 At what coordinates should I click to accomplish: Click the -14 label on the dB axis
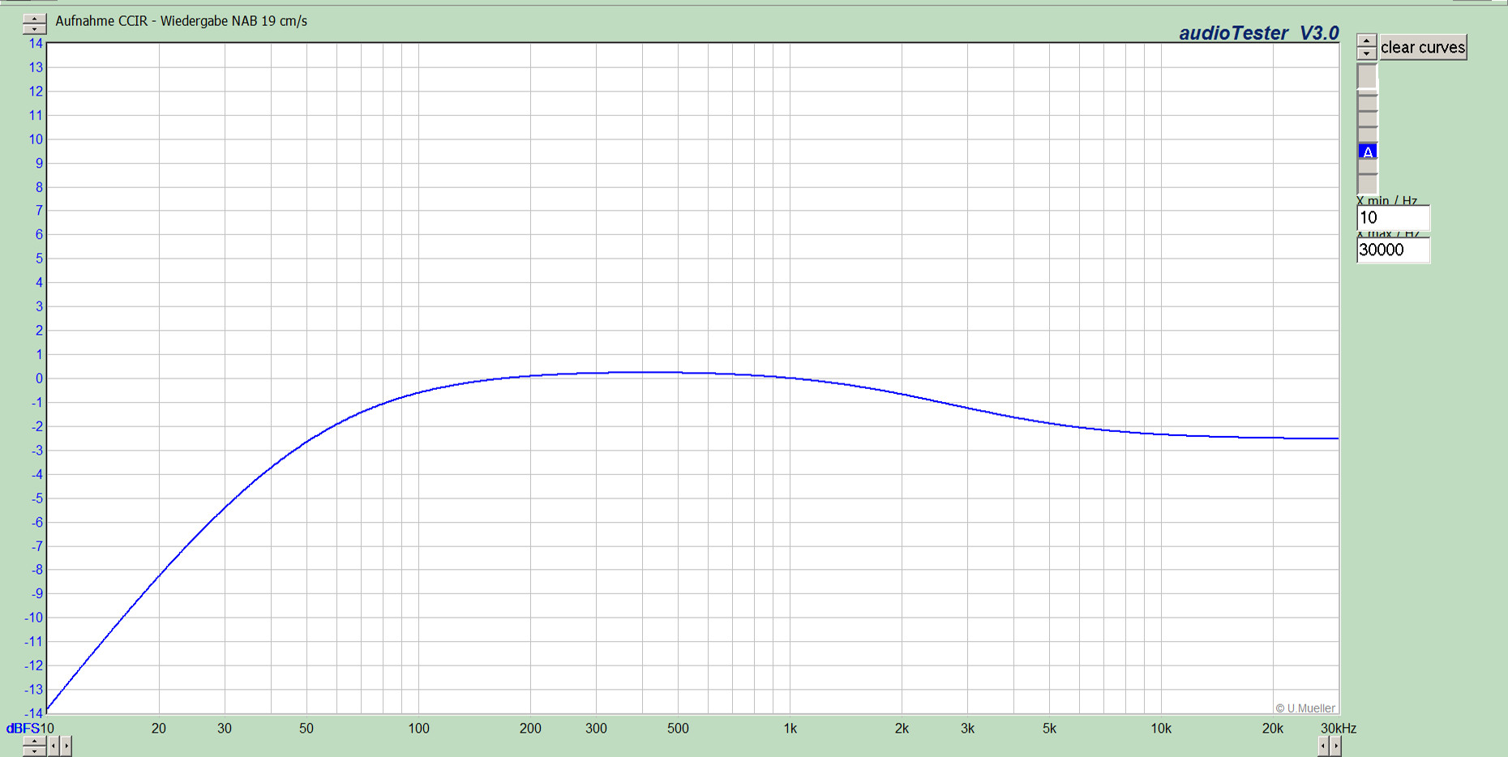tap(34, 713)
